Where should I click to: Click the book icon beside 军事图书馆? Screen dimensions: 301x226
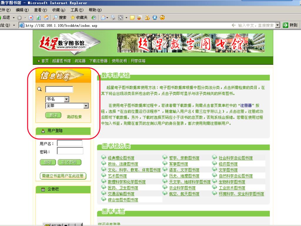165,163
